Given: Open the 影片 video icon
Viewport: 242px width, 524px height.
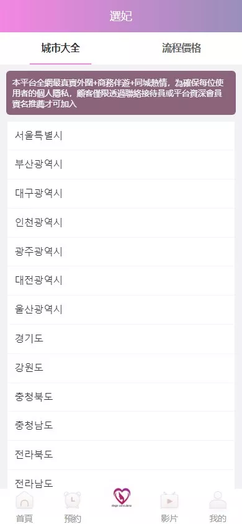Looking at the screenshot, I should coord(169,500).
